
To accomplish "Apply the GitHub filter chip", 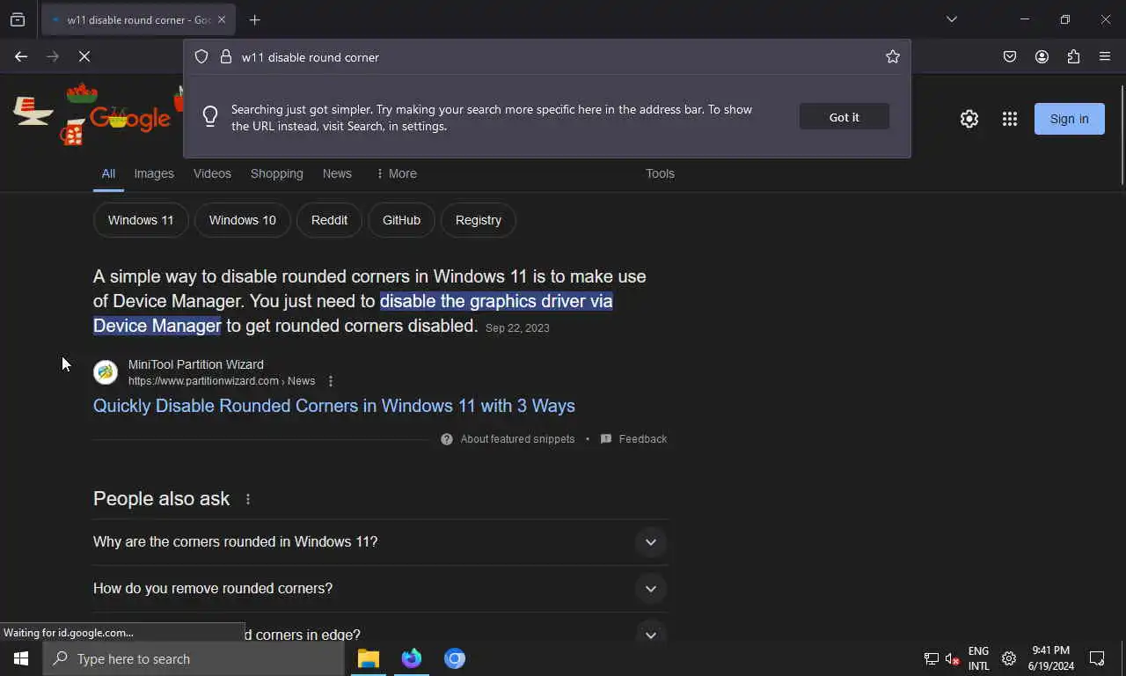I will [401, 220].
